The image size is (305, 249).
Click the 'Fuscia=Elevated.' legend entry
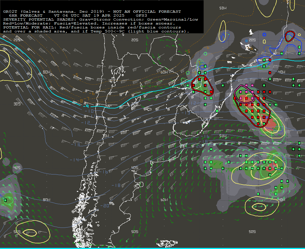(x=77, y=23)
